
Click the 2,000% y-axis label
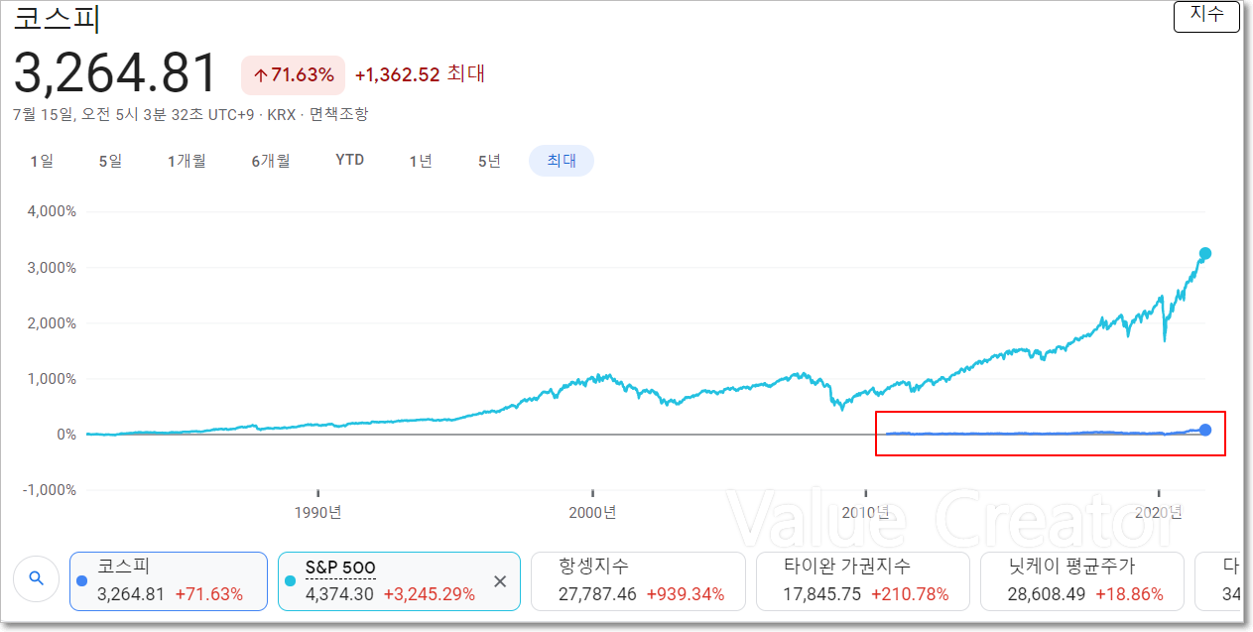click(52, 322)
